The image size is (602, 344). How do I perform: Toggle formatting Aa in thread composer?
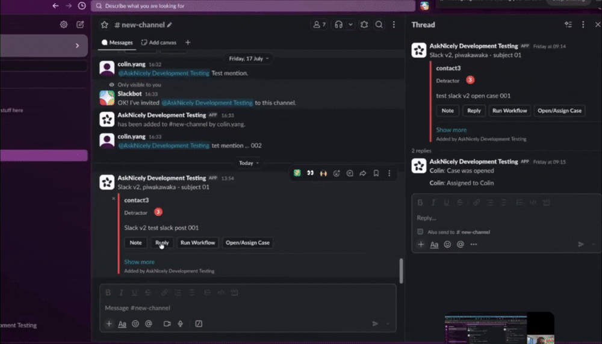point(434,244)
